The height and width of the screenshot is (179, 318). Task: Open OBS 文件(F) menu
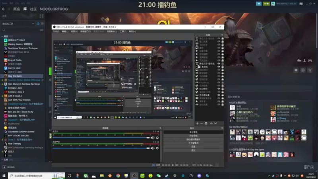point(56,31)
